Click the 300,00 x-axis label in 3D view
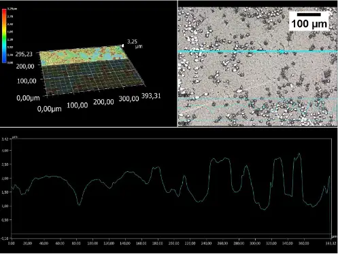 tap(129, 98)
